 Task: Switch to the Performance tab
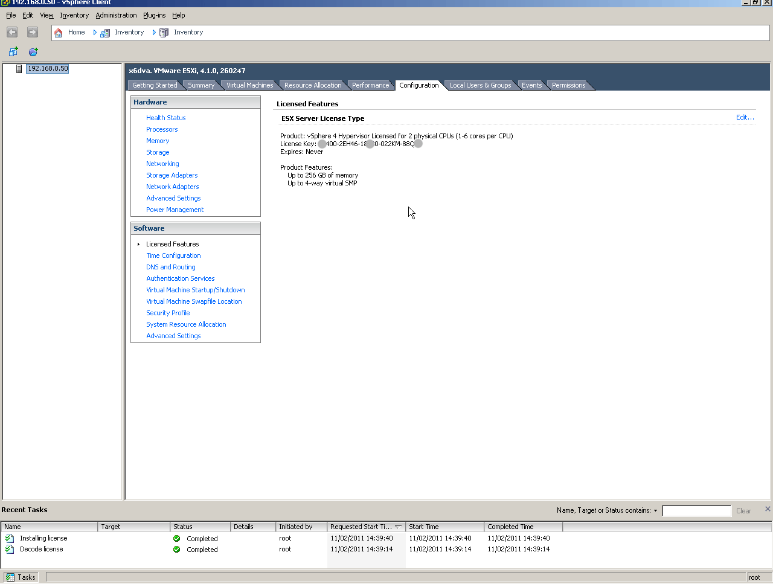point(370,85)
